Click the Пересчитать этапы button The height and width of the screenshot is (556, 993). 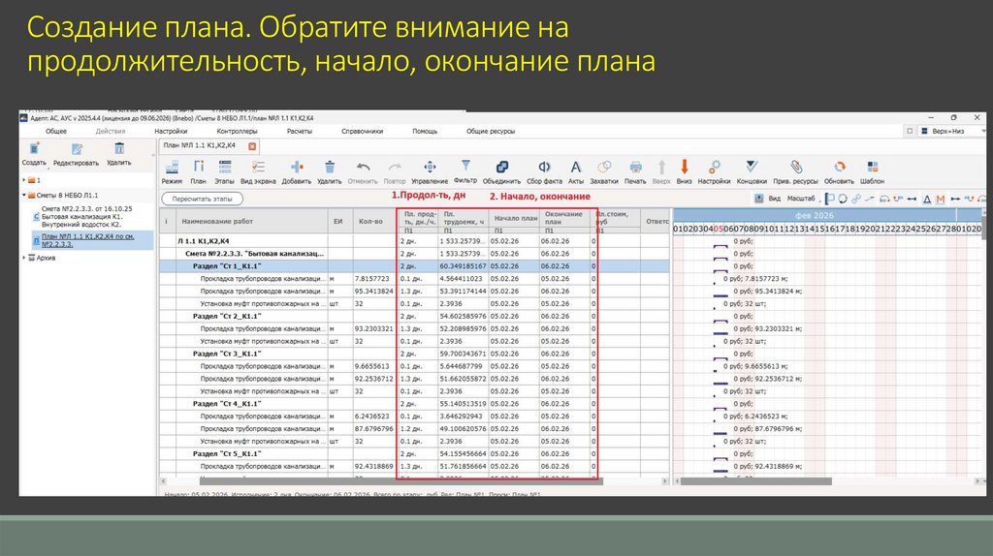point(202,199)
